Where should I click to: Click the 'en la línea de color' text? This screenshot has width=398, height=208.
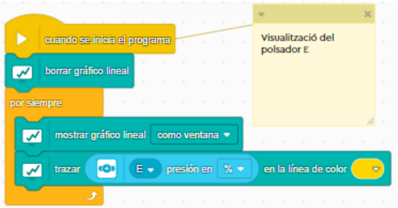tap(305, 169)
